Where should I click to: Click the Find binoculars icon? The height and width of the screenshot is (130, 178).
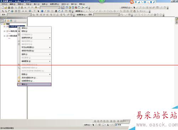[x=56, y=11]
